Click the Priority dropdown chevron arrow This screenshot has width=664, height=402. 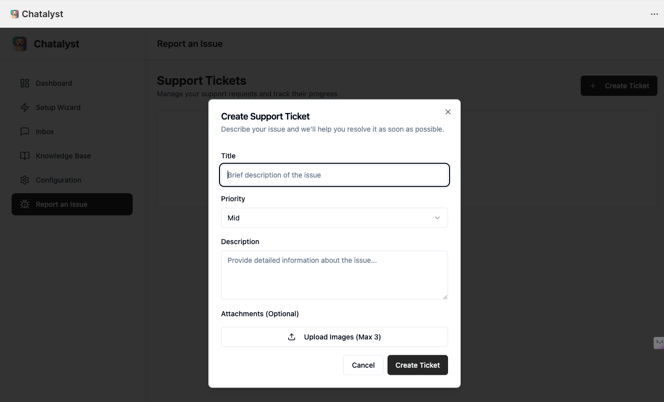[437, 218]
